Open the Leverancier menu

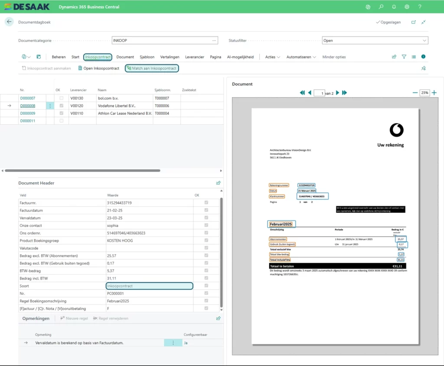tap(195, 57)
